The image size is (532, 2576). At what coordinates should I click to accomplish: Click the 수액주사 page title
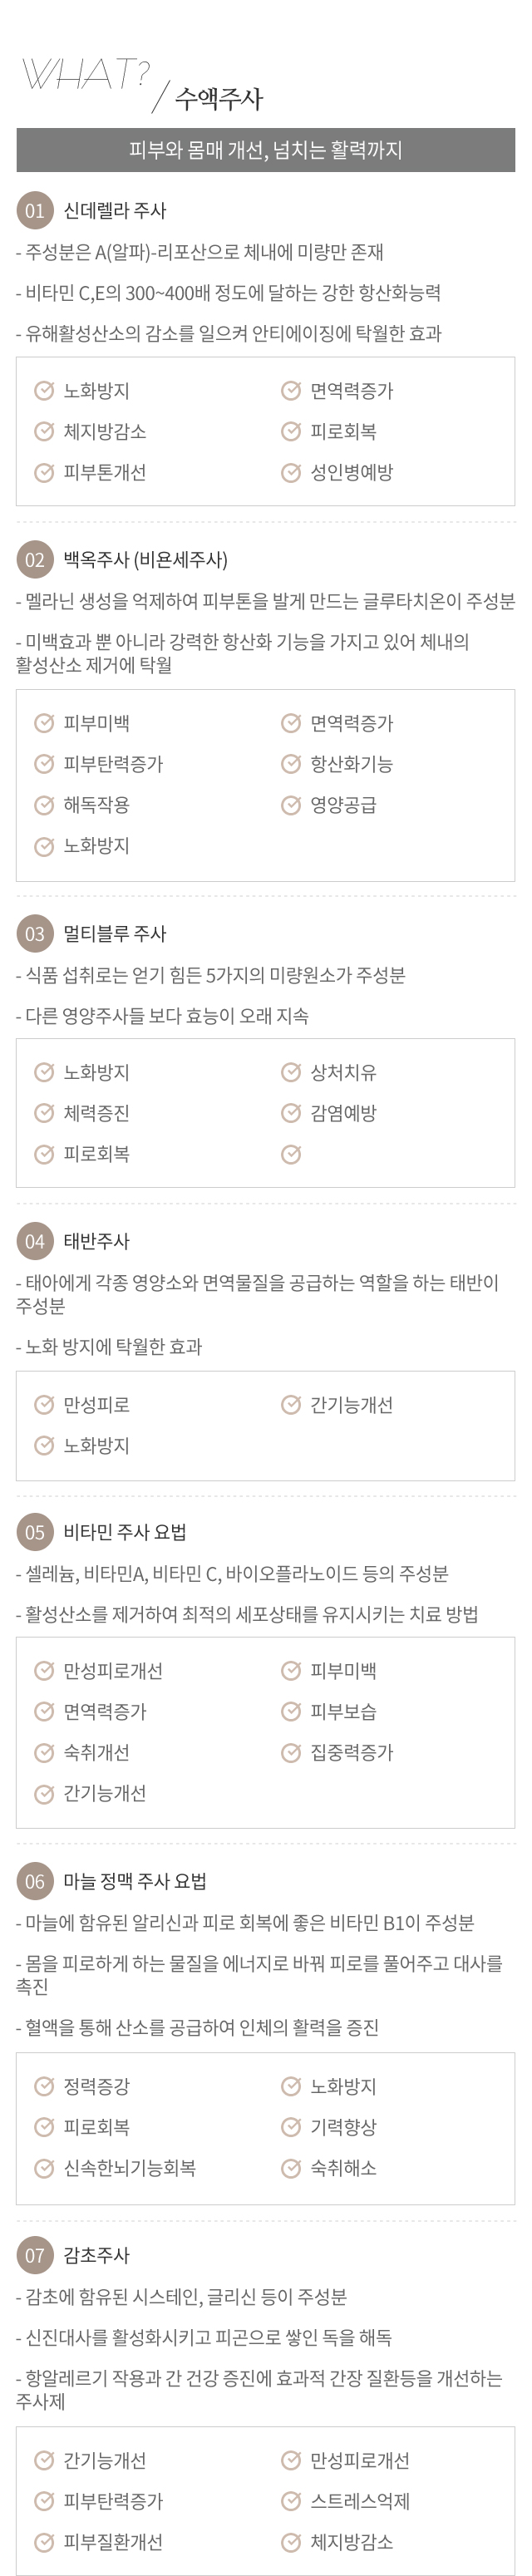[x=219, y=98]
